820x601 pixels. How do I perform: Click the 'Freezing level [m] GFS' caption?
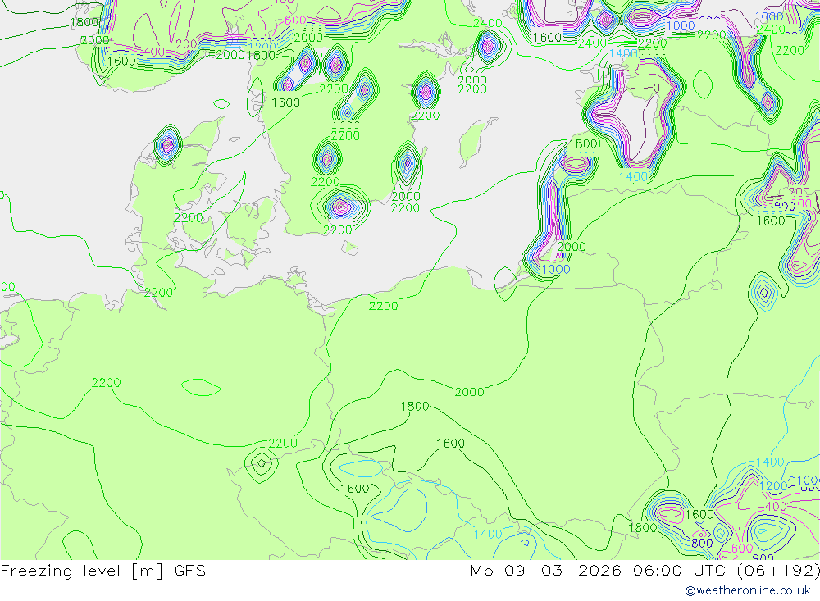[x=103, y=571]
